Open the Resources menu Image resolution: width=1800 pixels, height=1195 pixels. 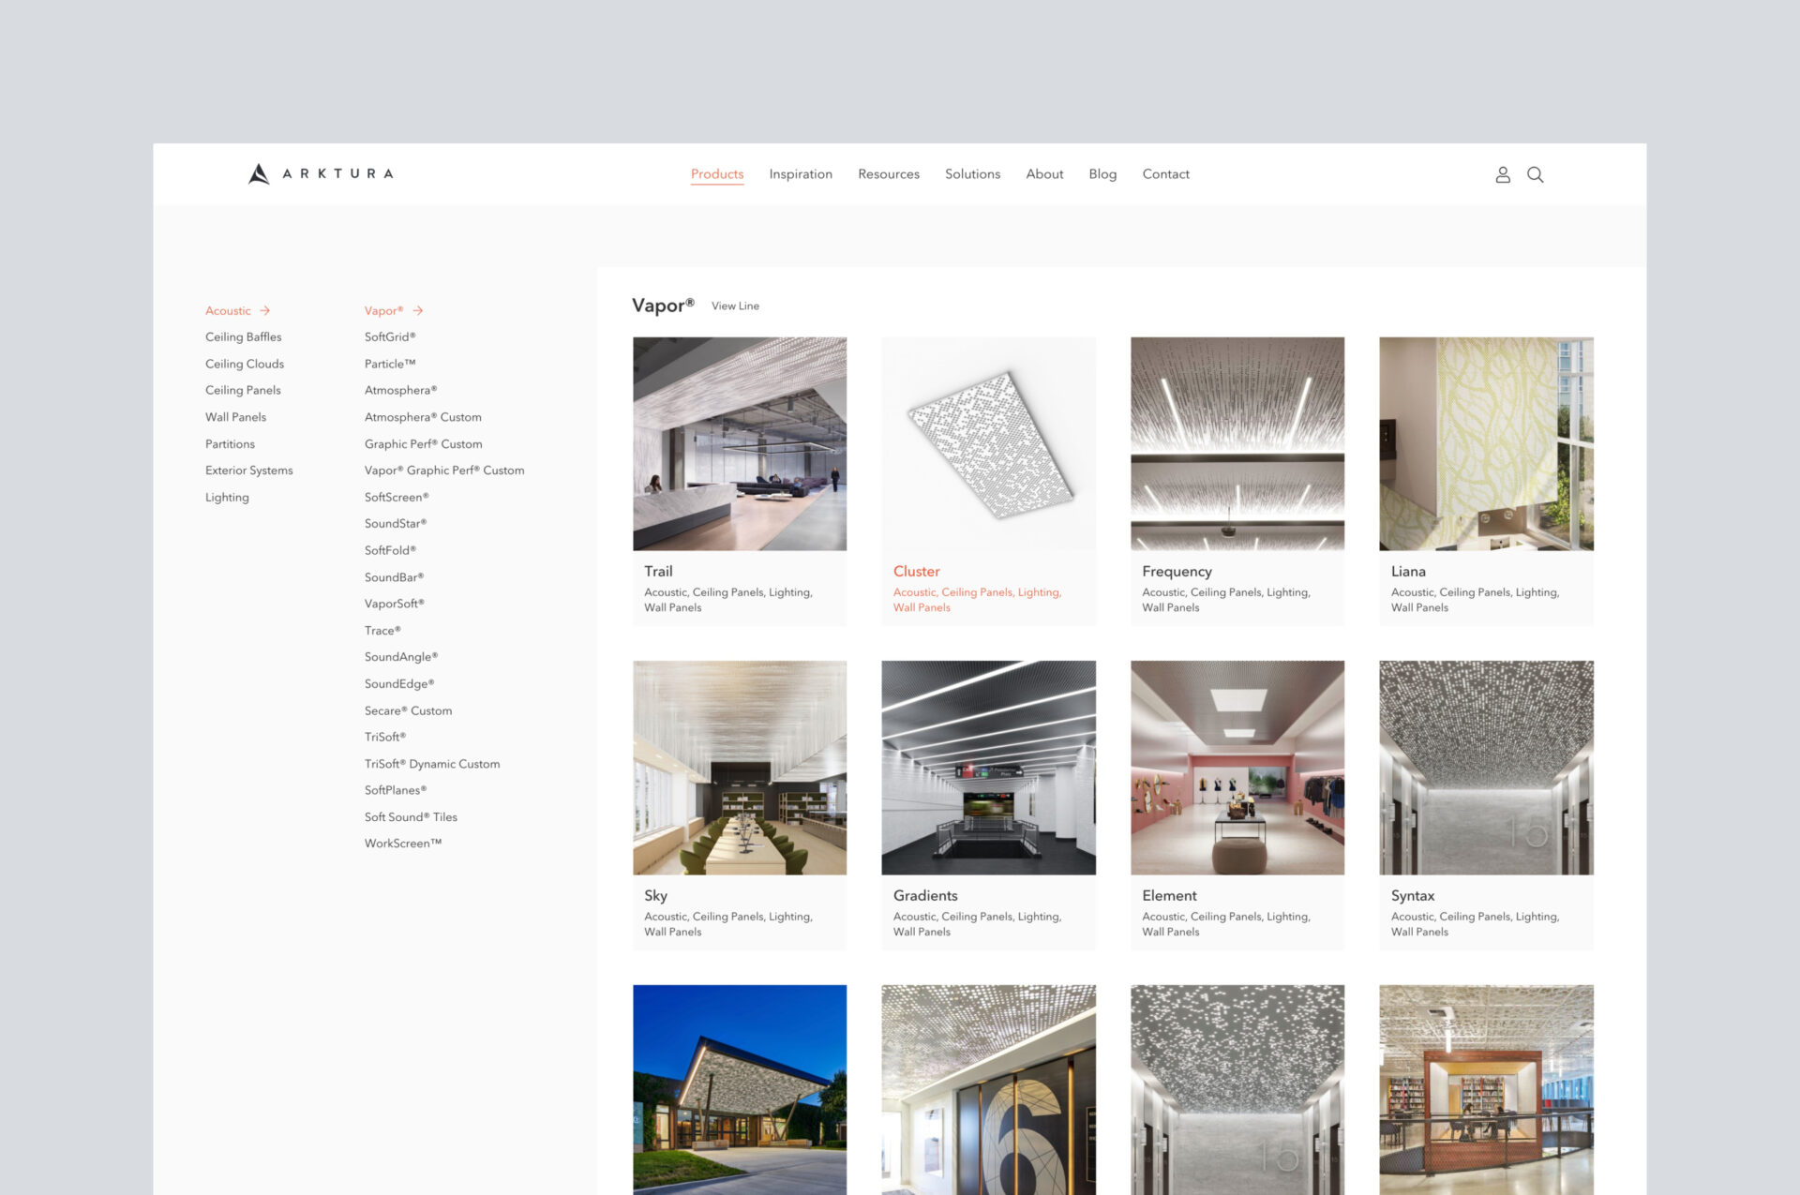pos(889,174)
